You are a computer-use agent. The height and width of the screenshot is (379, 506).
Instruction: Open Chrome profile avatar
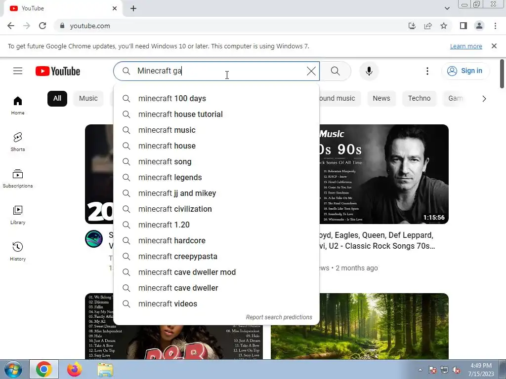pyautogui.click(x=479, y=26)
